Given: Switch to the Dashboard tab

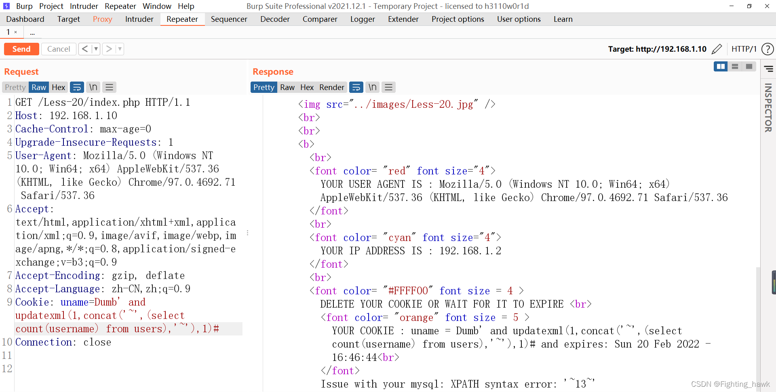Looking at the screenshot, I should (25, 19).
